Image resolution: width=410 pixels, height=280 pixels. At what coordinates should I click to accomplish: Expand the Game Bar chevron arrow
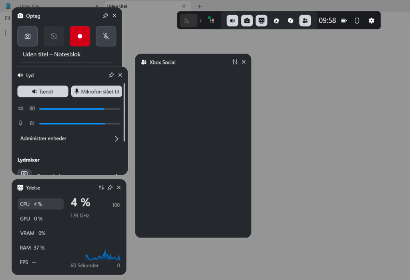coord(201,20)
